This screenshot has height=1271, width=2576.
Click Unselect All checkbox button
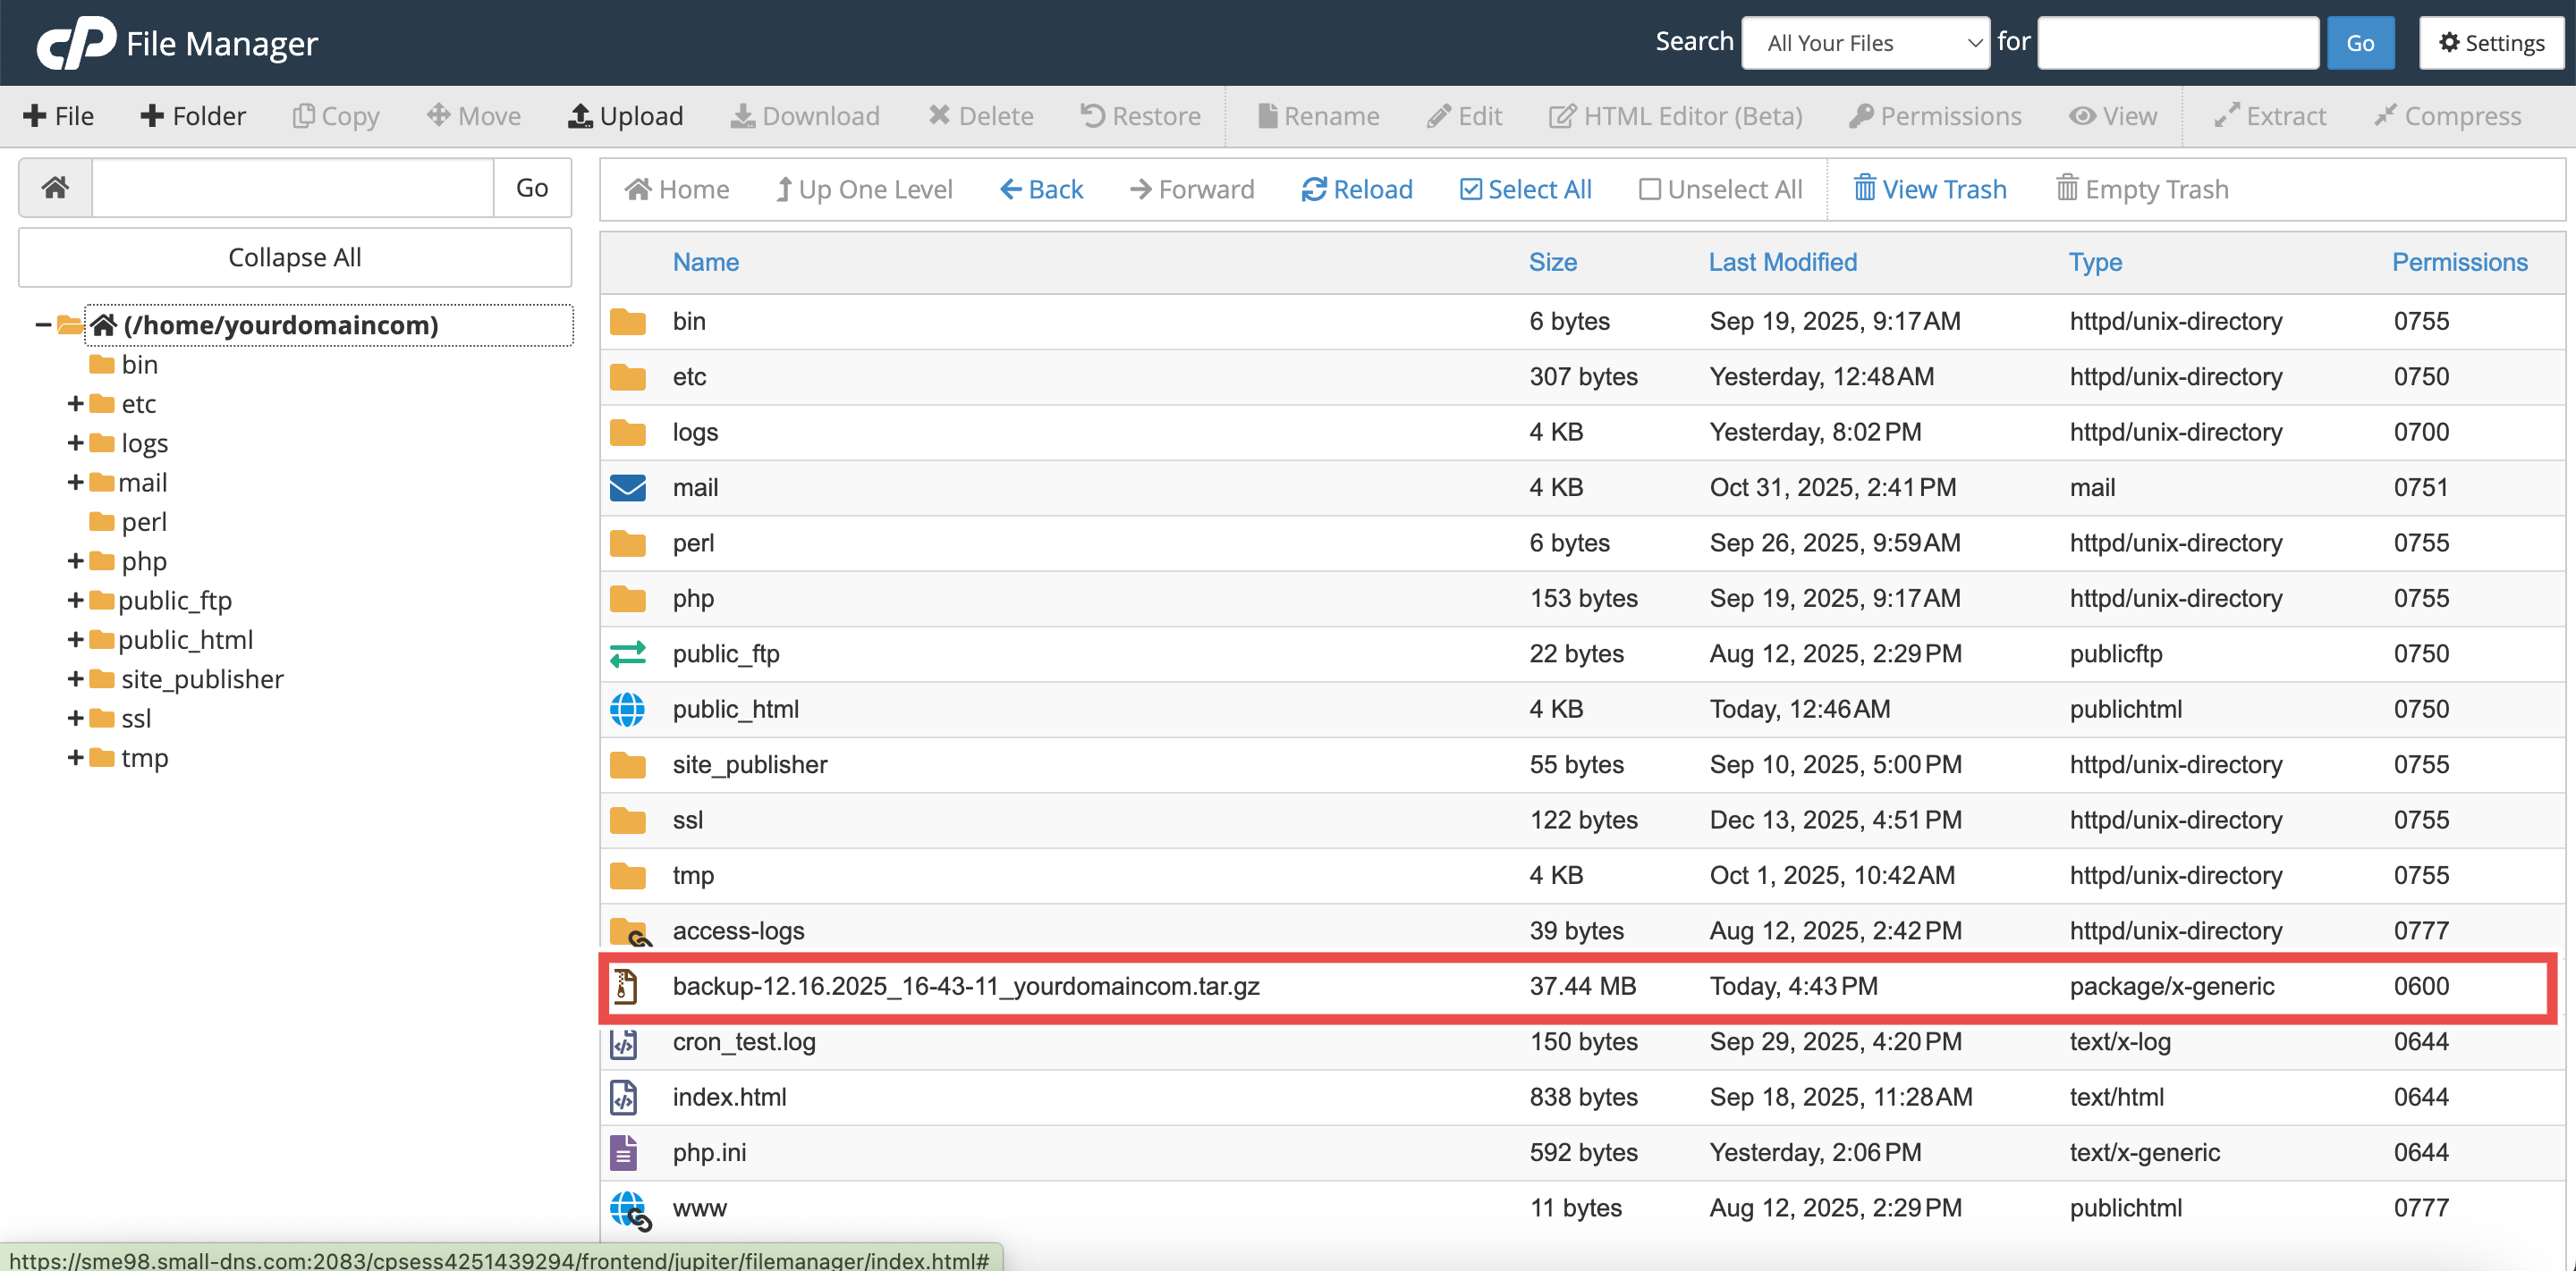1720,189
